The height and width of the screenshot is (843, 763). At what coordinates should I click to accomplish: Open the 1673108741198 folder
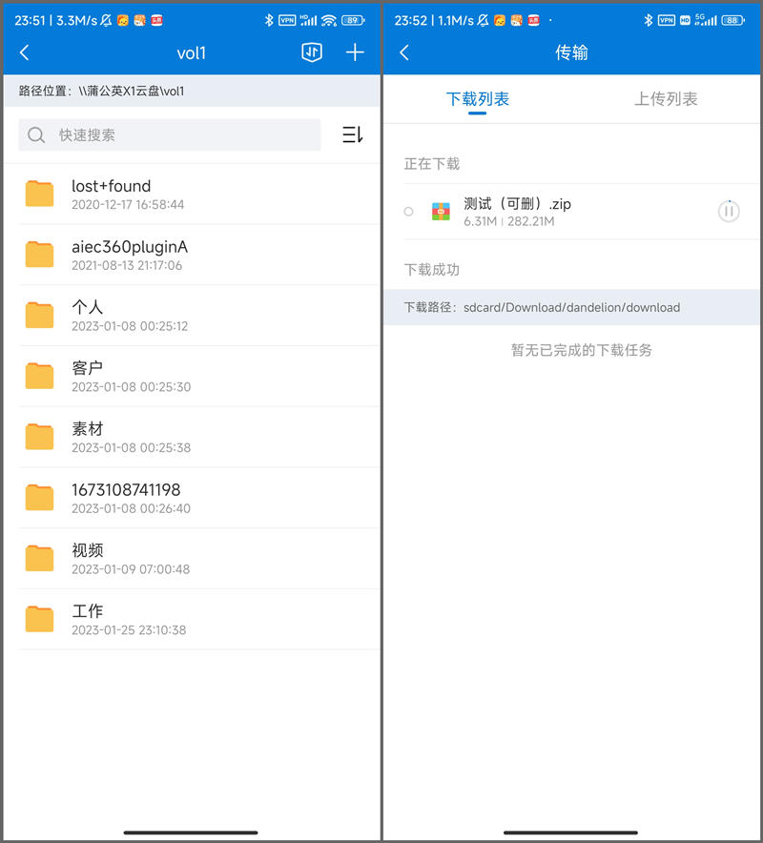[x=125, y=498]
